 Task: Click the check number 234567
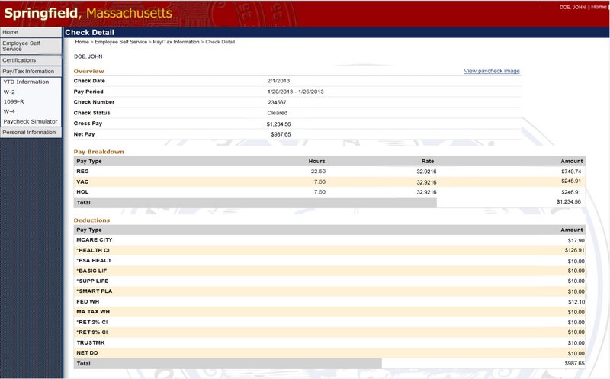click(x=277, y=103)
